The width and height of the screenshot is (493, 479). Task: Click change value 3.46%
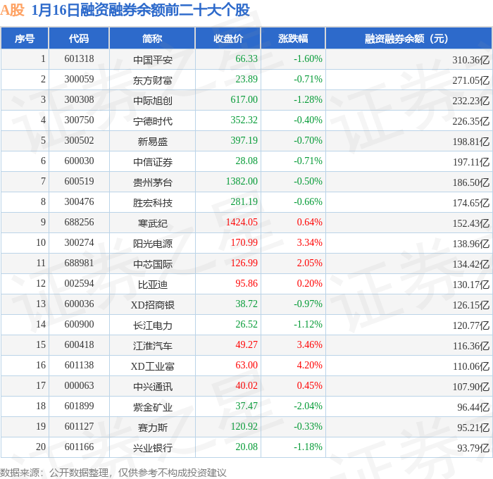(x=309, y=345)
